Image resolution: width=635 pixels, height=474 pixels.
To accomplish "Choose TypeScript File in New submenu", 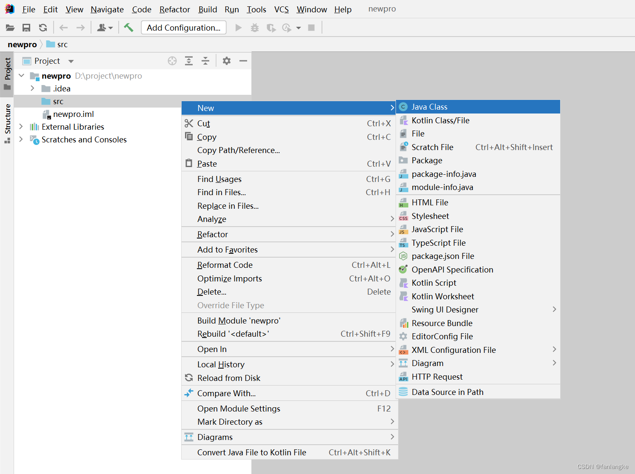I will [x=478, y=243].
